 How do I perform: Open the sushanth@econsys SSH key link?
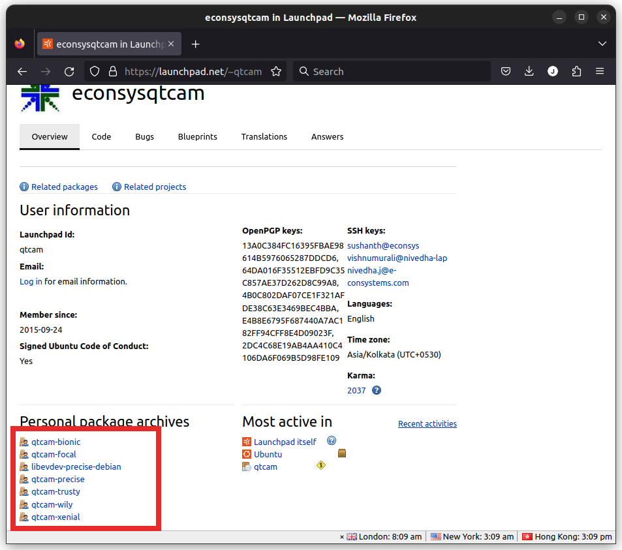point(383,246)
